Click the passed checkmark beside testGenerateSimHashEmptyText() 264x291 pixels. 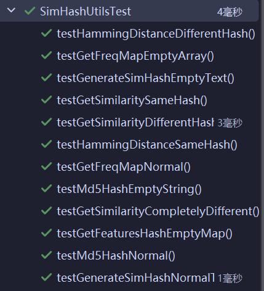click(46, 78)
